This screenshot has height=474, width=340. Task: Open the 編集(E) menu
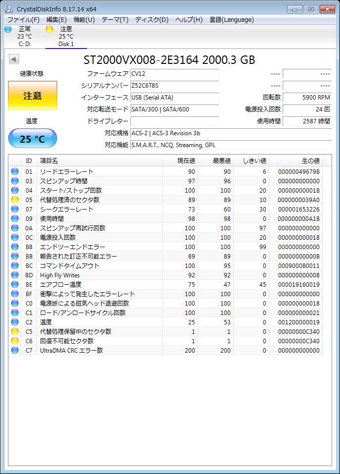pyautogui.click(x=56, y=20)
